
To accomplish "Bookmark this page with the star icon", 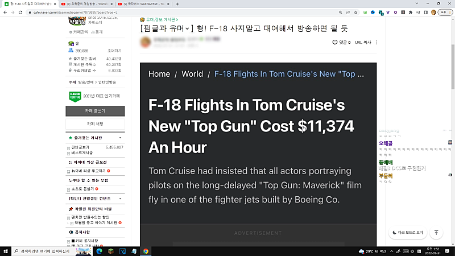I will click(x=355, y=13).
